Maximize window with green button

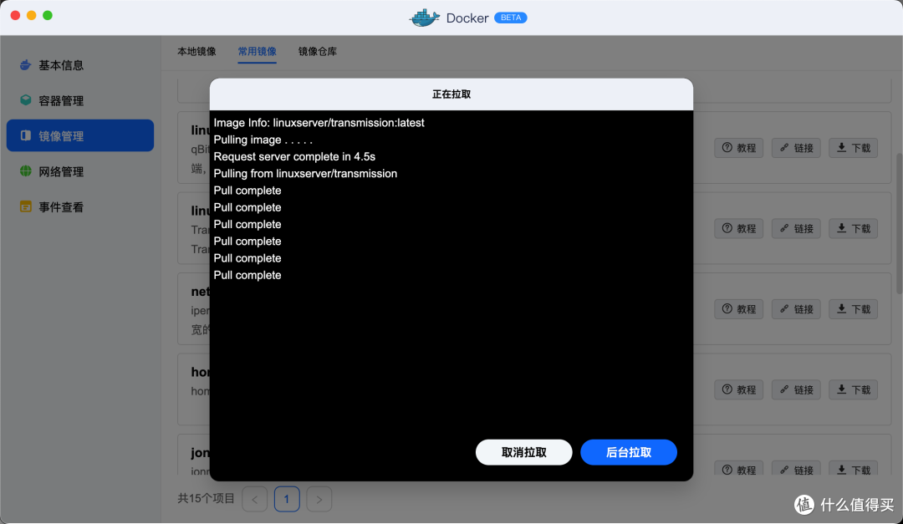pos(48,16)
